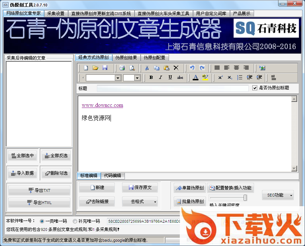Click the save floppy disk toolbar icon
Image resolution: width=305 pixels, height=246 pixels.
tap(105, 68)
